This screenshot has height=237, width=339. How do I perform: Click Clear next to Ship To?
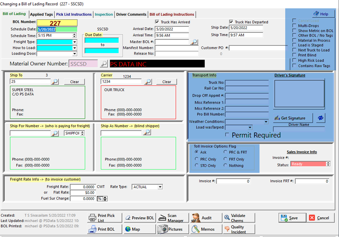tap(74, 82)
